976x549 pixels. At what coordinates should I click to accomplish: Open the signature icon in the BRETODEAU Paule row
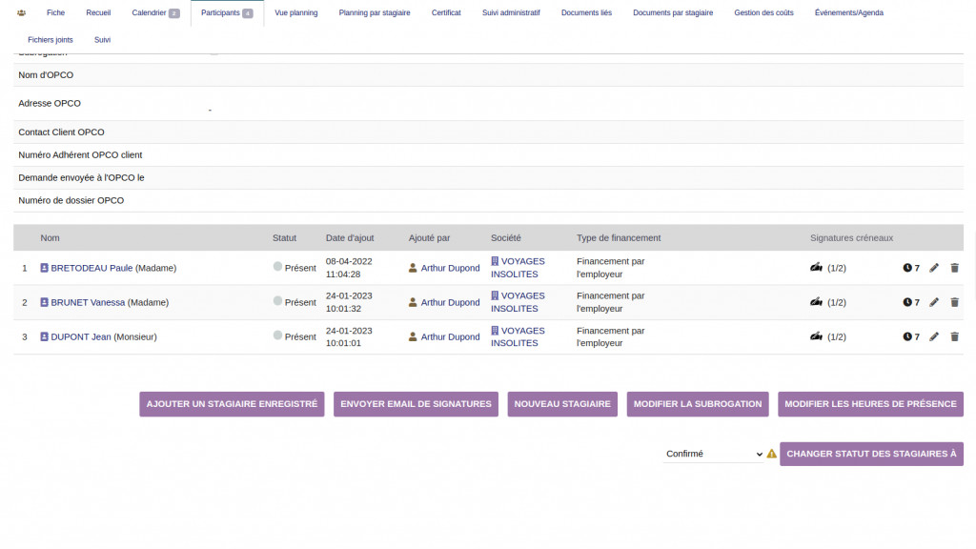click(816, 268)
